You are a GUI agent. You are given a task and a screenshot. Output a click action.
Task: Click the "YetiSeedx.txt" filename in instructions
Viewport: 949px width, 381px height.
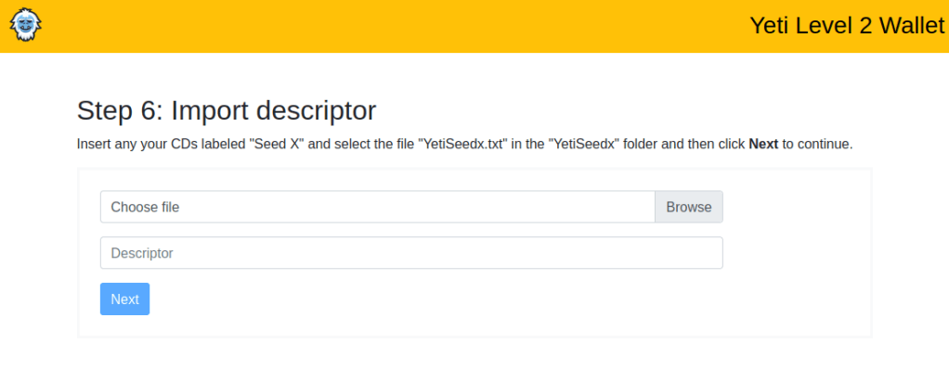462,145
